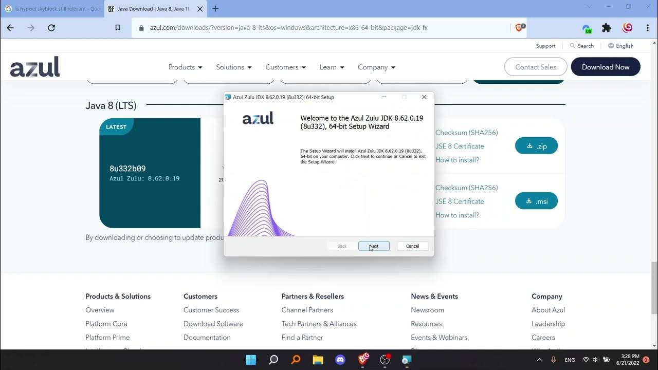
Task: Click the site lock icon in address bar
Action: pos(141,28)
